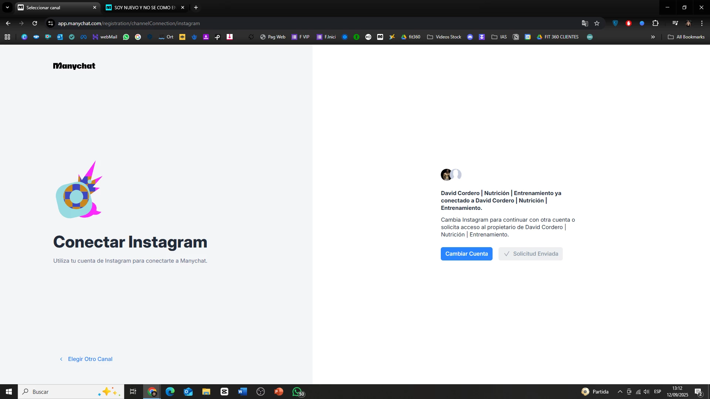Open the F.Inici bookmark
Viewport: 710px width, 399px height.
click(326, 37)
